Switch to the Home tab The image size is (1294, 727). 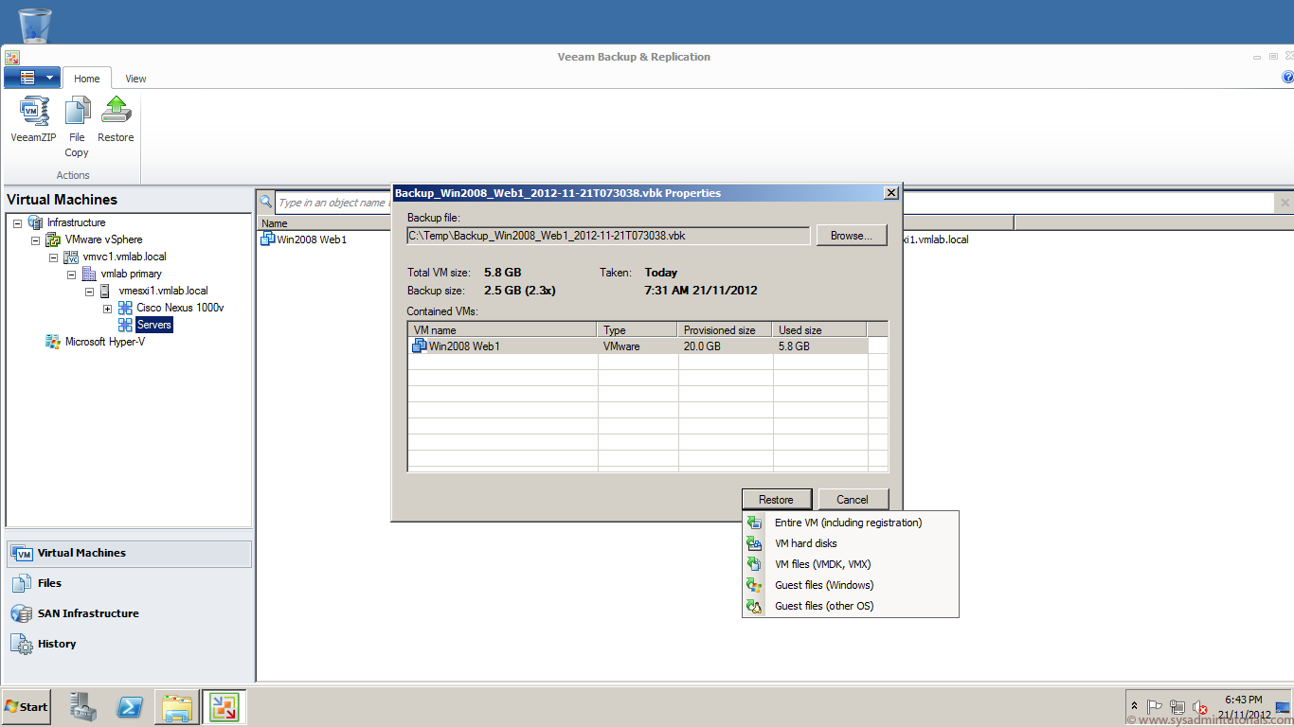pyautogui.click(x=87, y=79)
